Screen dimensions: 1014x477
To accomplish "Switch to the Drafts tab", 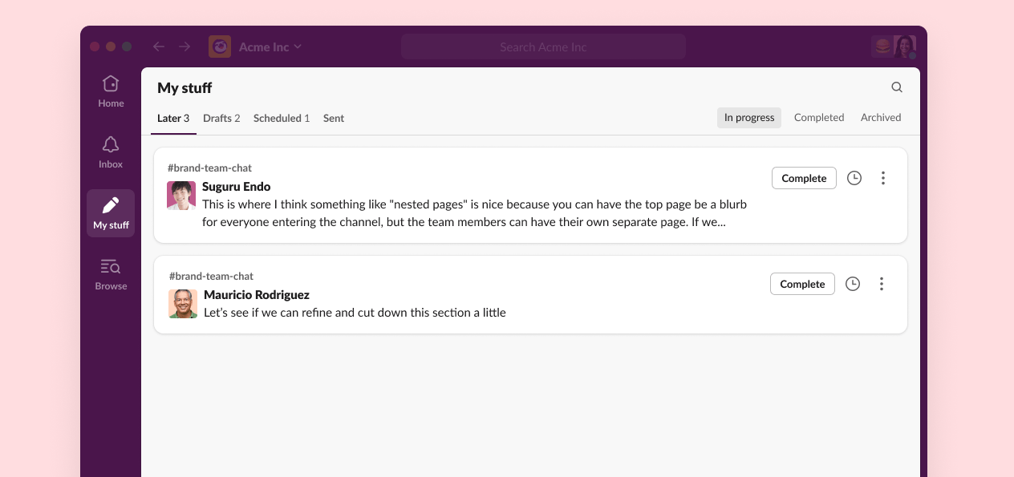I will (221, 118).
